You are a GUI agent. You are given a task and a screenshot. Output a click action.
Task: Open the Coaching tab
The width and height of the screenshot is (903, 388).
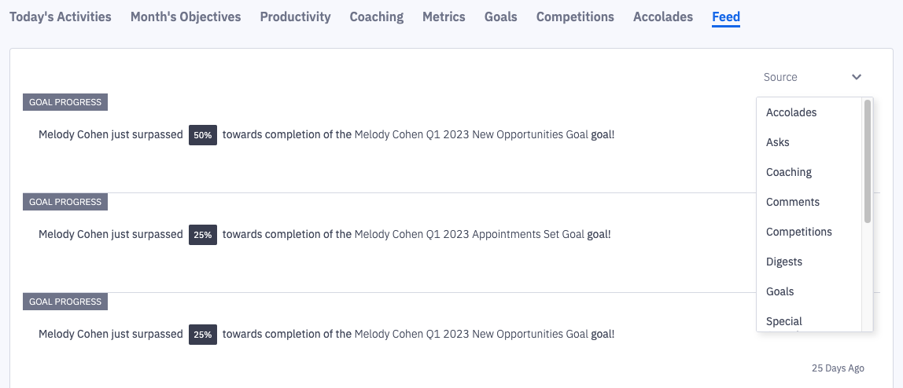[x=377, y=16]
